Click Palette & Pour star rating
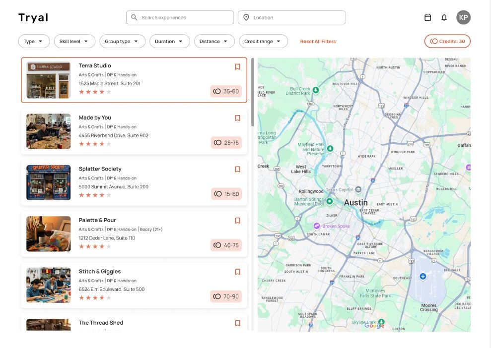 tap(95, 246)
